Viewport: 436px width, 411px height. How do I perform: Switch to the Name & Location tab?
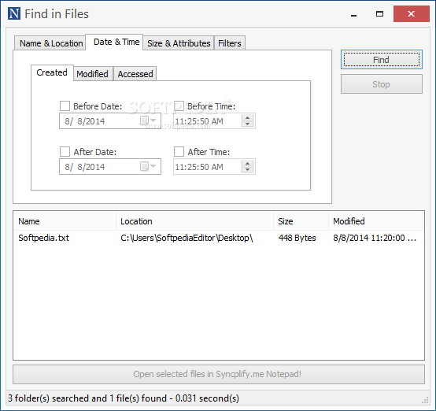pos(50,43)
